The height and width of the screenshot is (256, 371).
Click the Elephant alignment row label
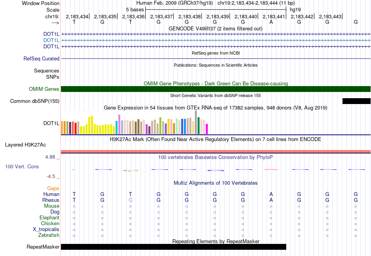click(x=50, y=218)
